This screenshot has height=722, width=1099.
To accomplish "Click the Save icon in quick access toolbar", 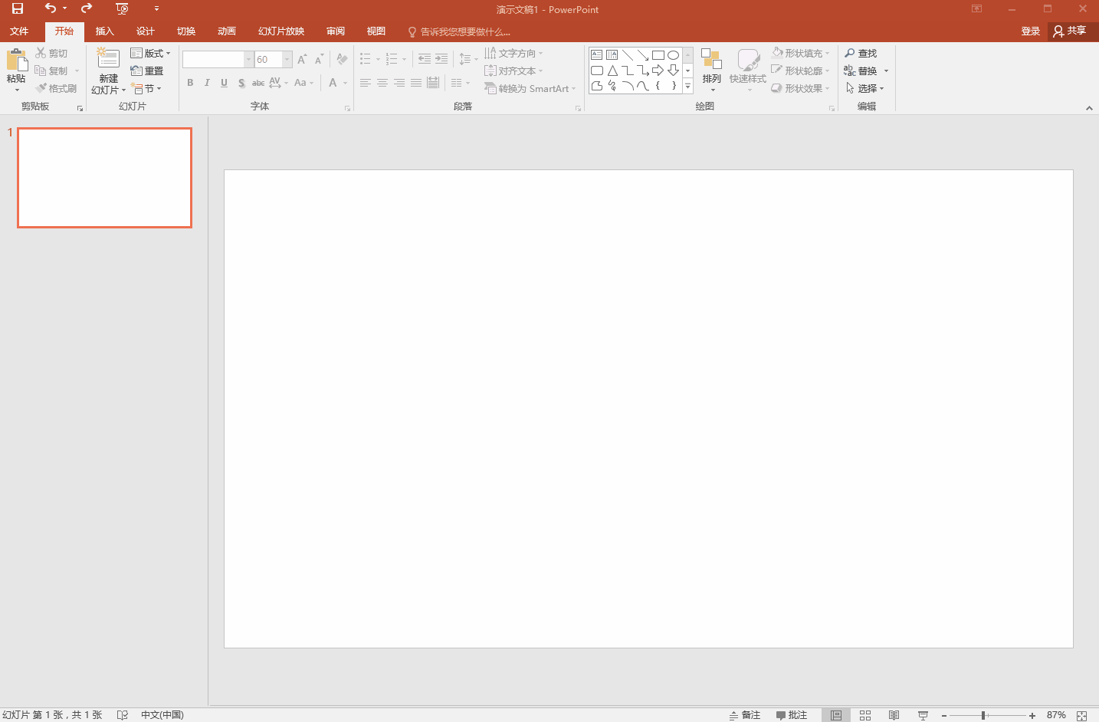I will click(x=17, y=9).
